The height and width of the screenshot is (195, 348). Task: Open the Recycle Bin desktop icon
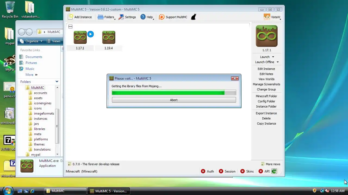[10, 10]
